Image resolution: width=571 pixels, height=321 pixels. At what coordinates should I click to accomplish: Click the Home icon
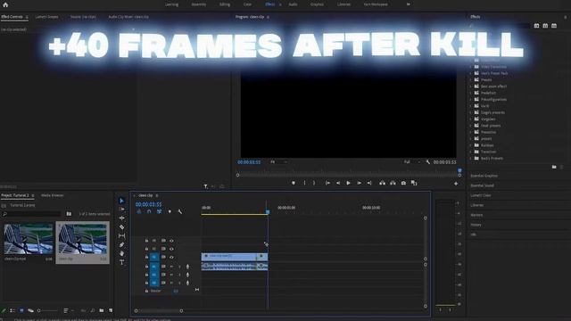[x=5, y=4]
